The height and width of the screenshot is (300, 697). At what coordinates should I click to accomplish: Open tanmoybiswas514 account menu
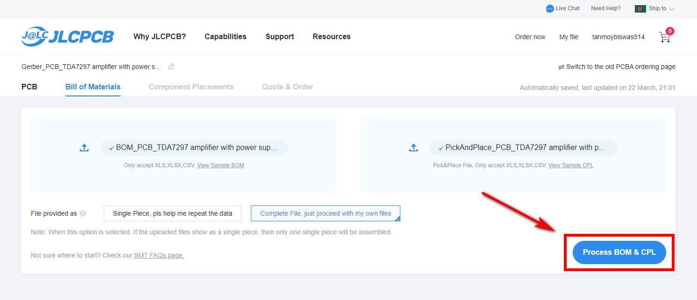tap(619, 37)
